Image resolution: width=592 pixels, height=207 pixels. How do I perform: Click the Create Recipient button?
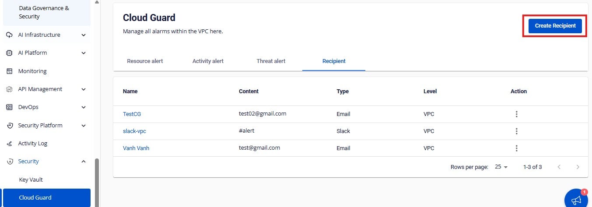tap(555, 26)
